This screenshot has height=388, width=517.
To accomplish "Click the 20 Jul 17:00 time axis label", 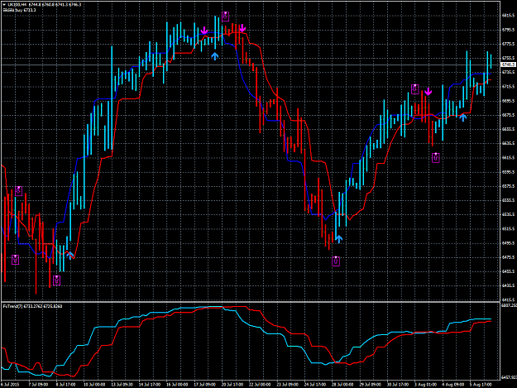I will 232,385.
